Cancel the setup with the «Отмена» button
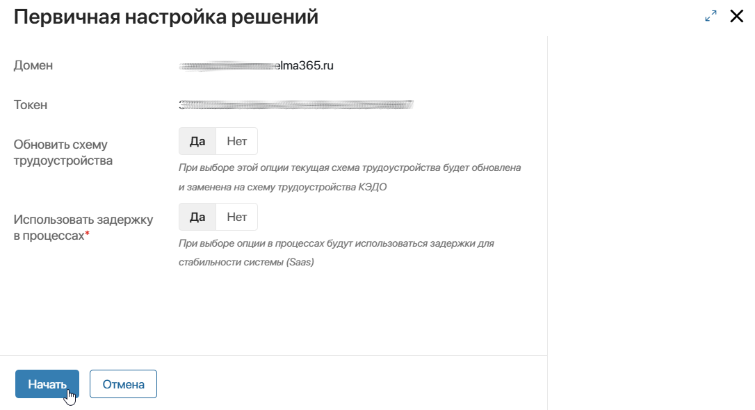This screenshot has width=755, height=410. [x=123, y=384]
